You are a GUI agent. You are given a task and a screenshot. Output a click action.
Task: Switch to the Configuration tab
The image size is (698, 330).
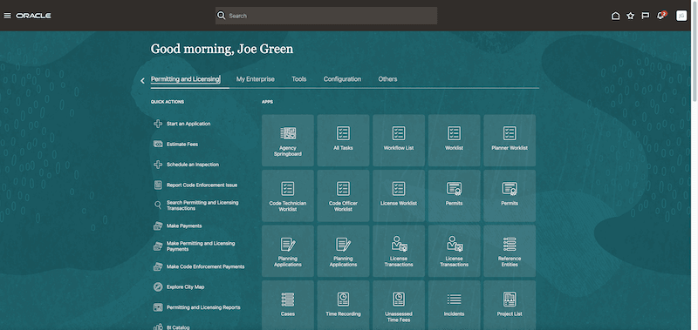[342, 79]
